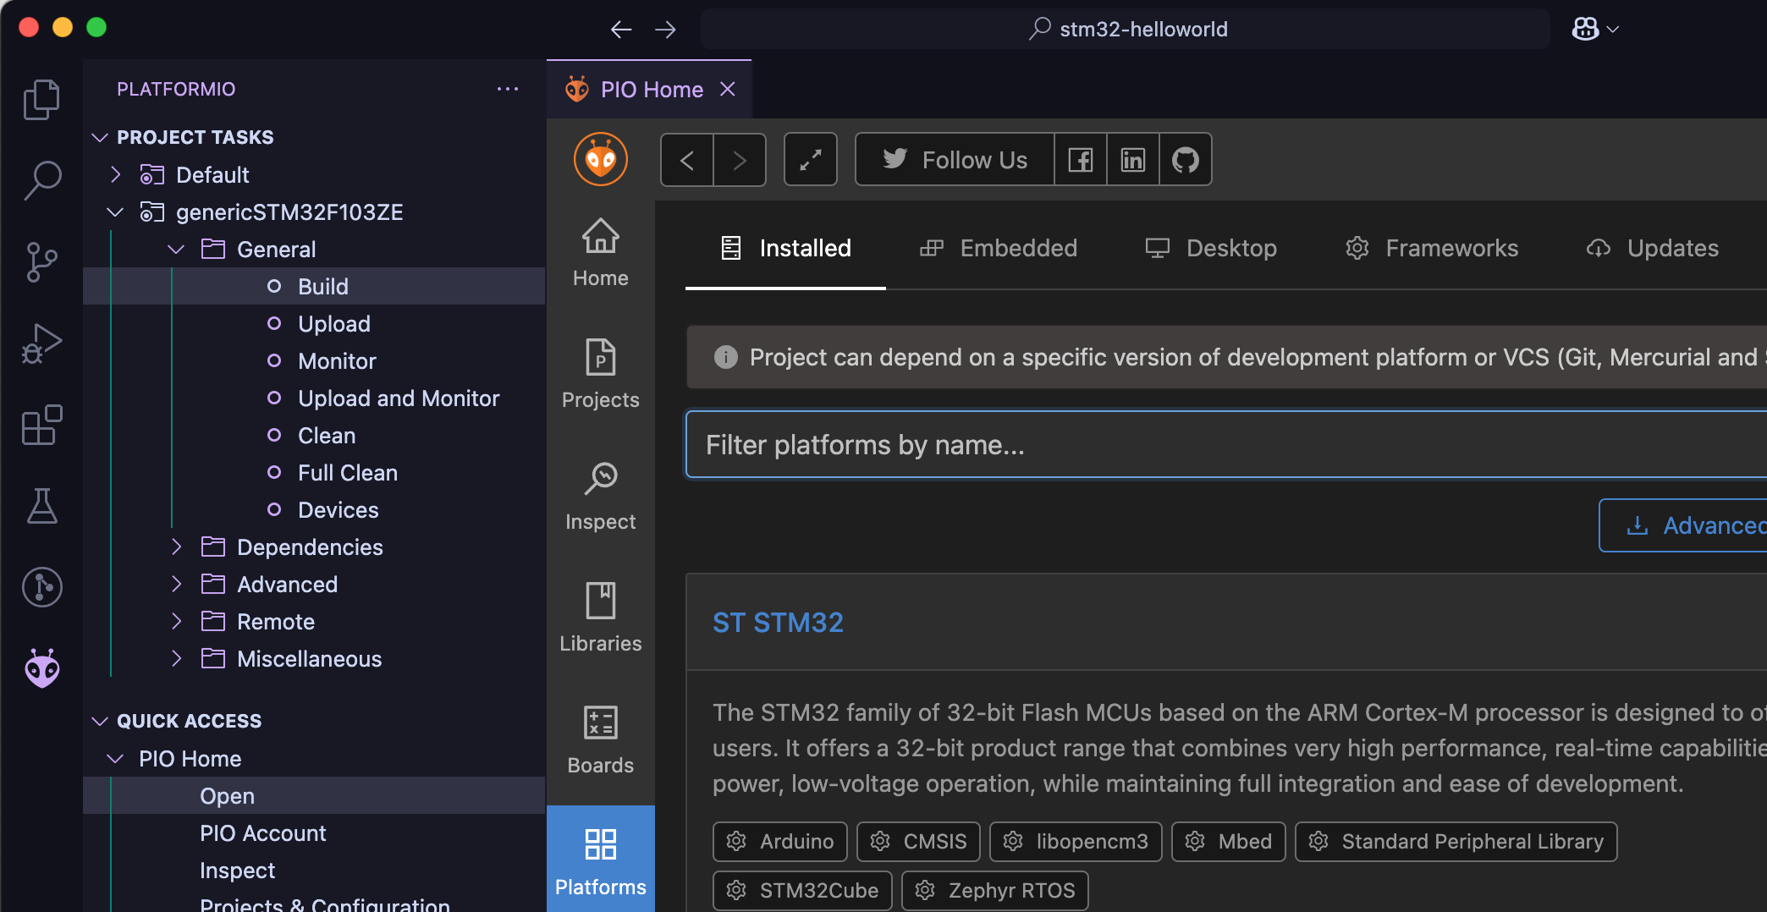Open the Extensions view icon
Viewport: 1767px width, 912px height.
[x=41, y=425]
